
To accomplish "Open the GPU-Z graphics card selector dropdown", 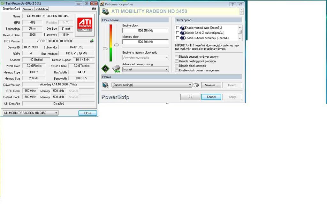I will (30, 113).
